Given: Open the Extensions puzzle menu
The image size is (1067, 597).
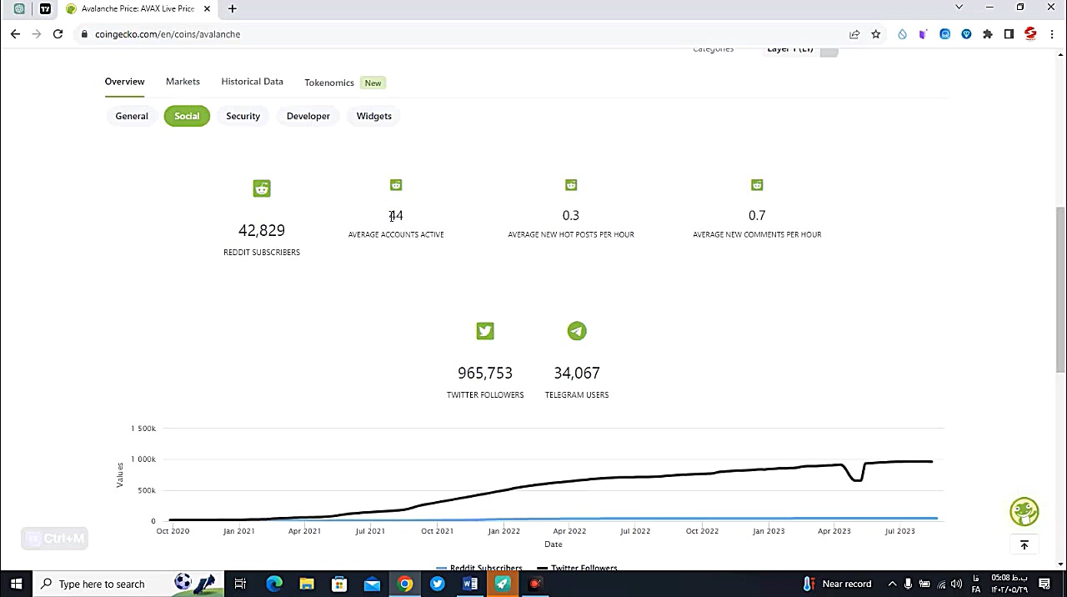Looking at the screenshot, I should 988,34.
